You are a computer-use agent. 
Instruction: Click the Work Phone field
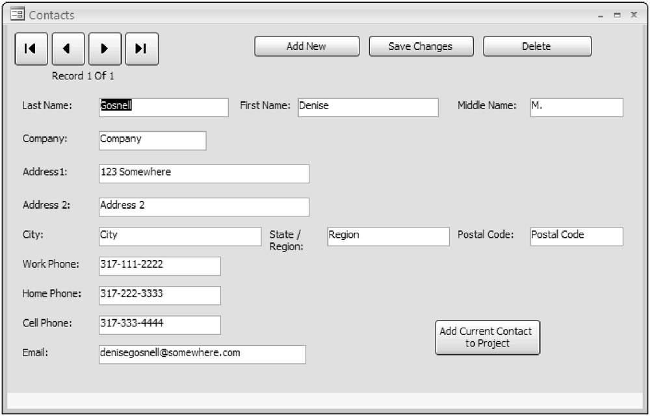159,266
